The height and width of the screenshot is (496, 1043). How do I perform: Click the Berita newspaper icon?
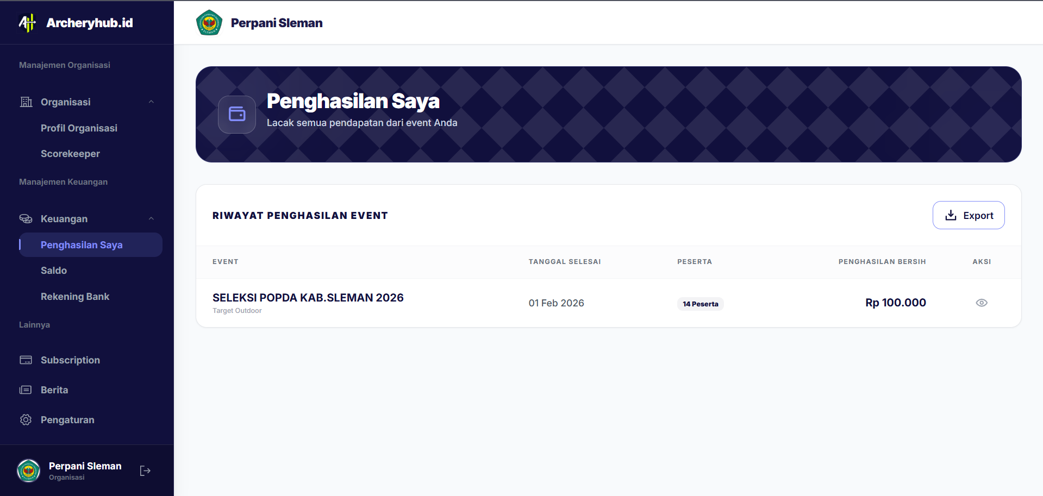coord(26,390)
